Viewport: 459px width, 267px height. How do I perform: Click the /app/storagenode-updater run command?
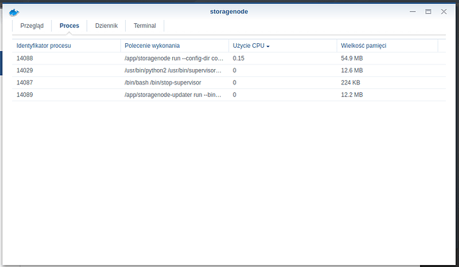[173, 95]
